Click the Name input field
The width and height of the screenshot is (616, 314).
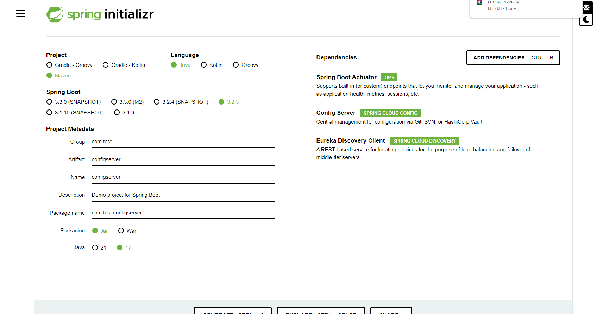(183, 177)
